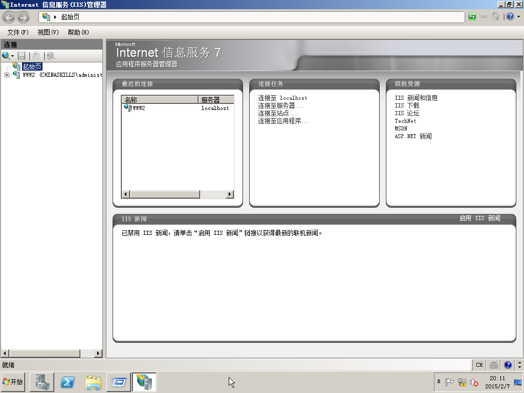Select WWW2 (CHINASKILLS\administ...) in tree
Viewport: 524px width, 393px height.
click(62, 75)
